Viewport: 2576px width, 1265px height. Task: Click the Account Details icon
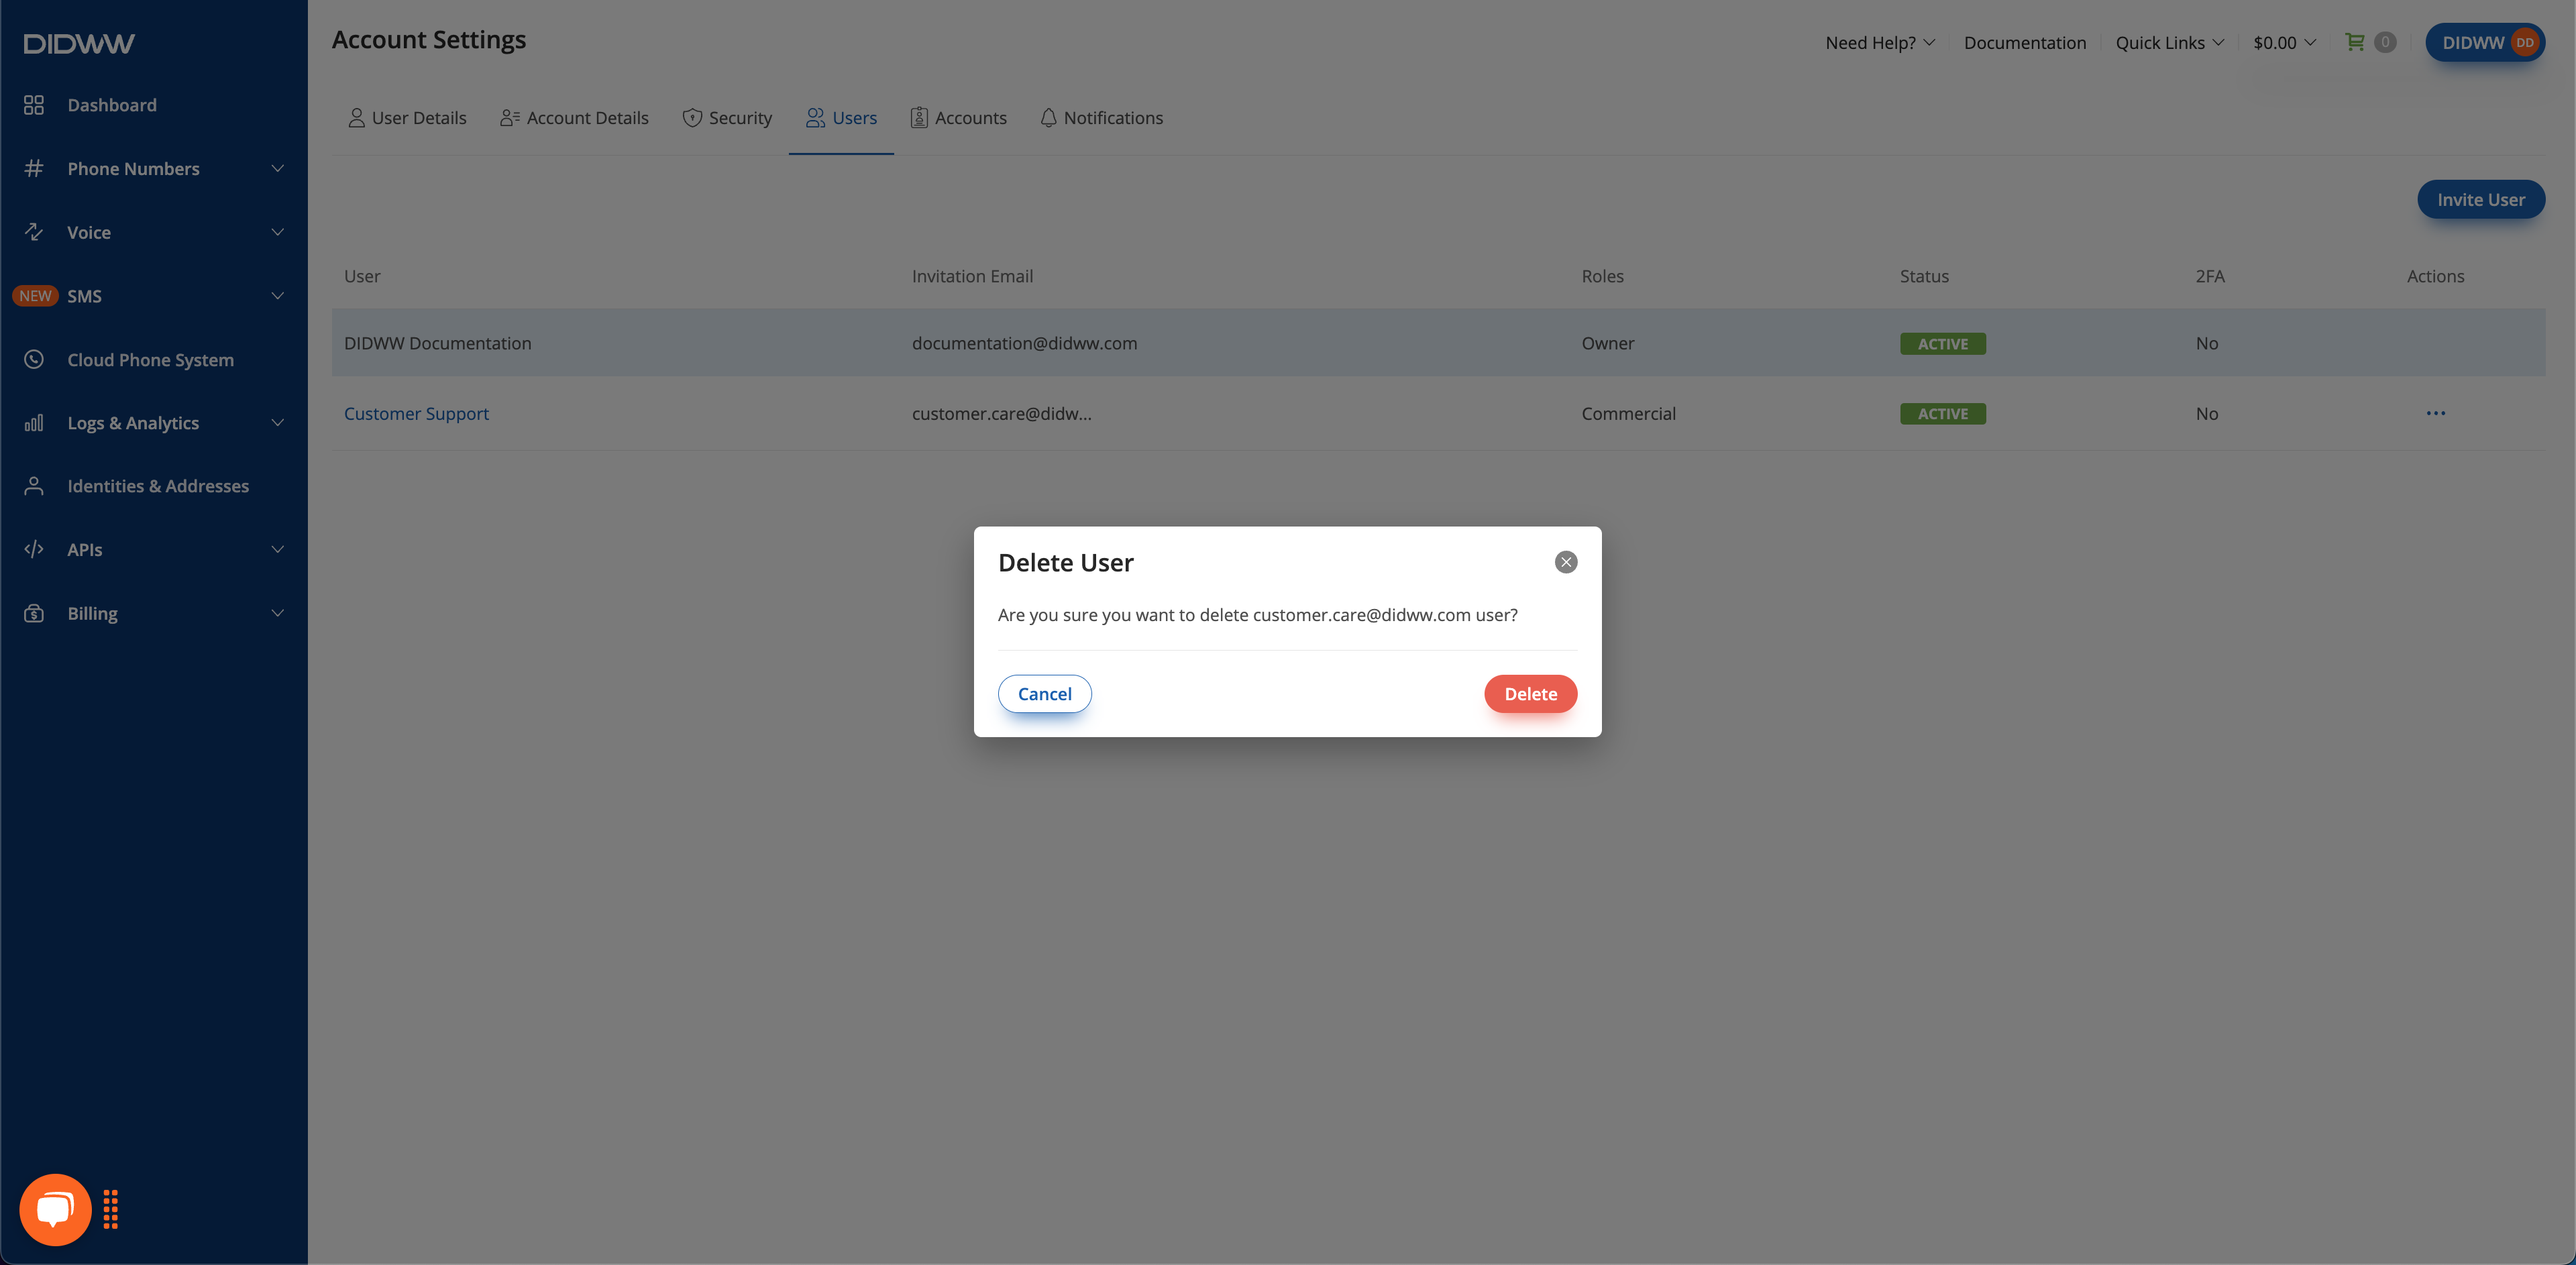(x=510, y=118)
